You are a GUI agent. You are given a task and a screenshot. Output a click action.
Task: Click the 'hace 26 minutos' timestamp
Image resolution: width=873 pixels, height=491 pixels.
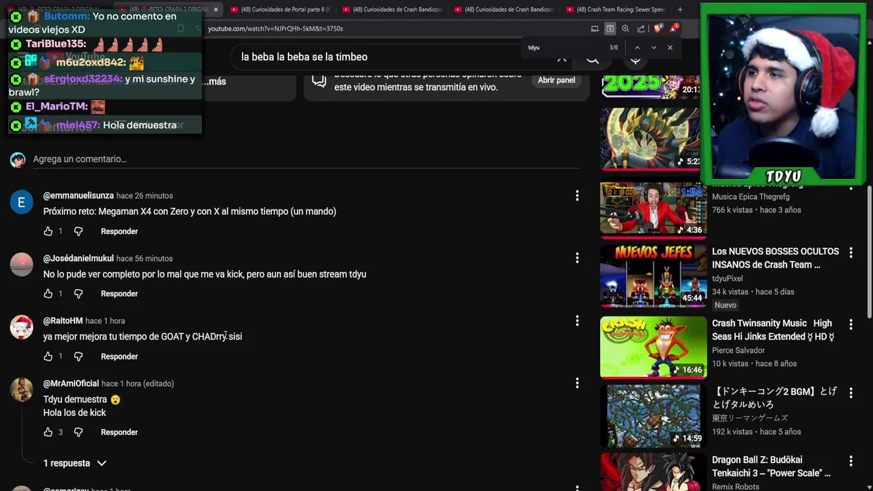coord(145,196)
